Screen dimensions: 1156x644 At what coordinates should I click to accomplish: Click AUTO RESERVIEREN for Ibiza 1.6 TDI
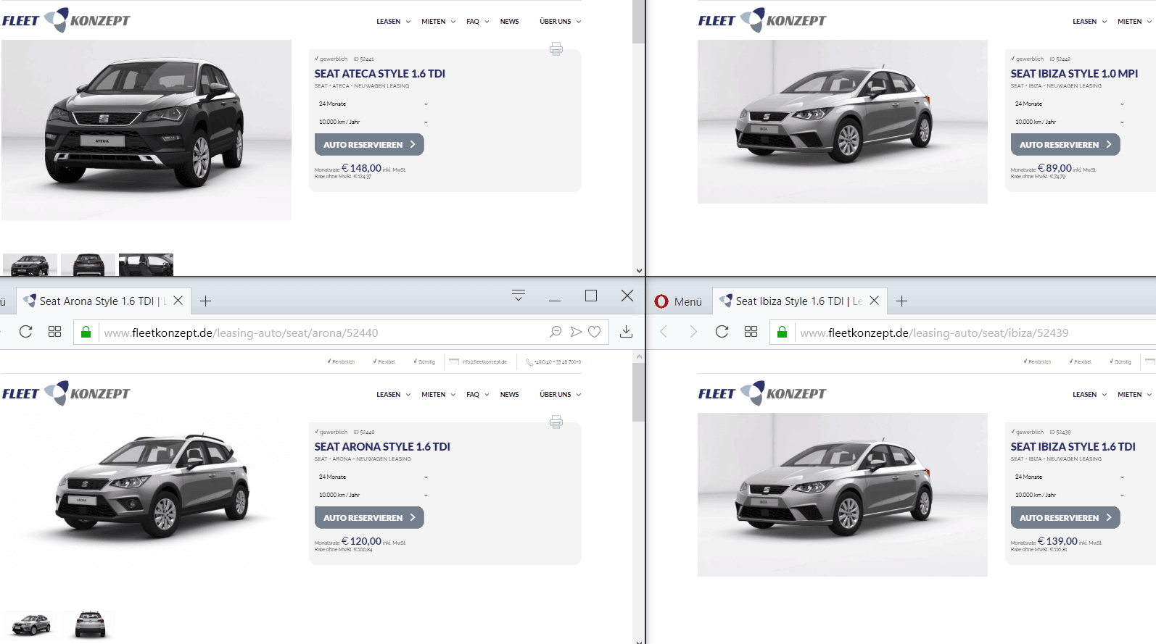(1065, 517)
